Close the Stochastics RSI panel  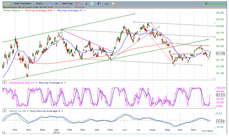click(5, 83)
